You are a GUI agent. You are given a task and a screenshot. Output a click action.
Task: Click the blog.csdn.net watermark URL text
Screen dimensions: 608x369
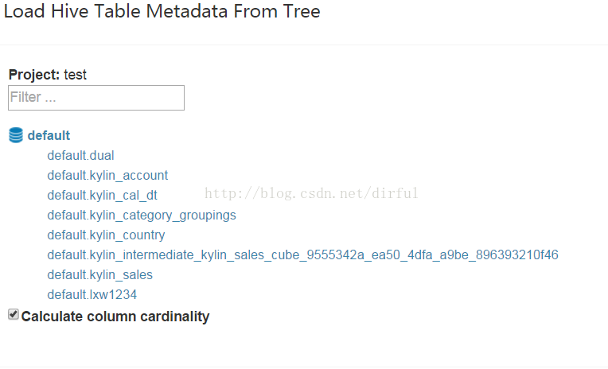pos(311,193)
